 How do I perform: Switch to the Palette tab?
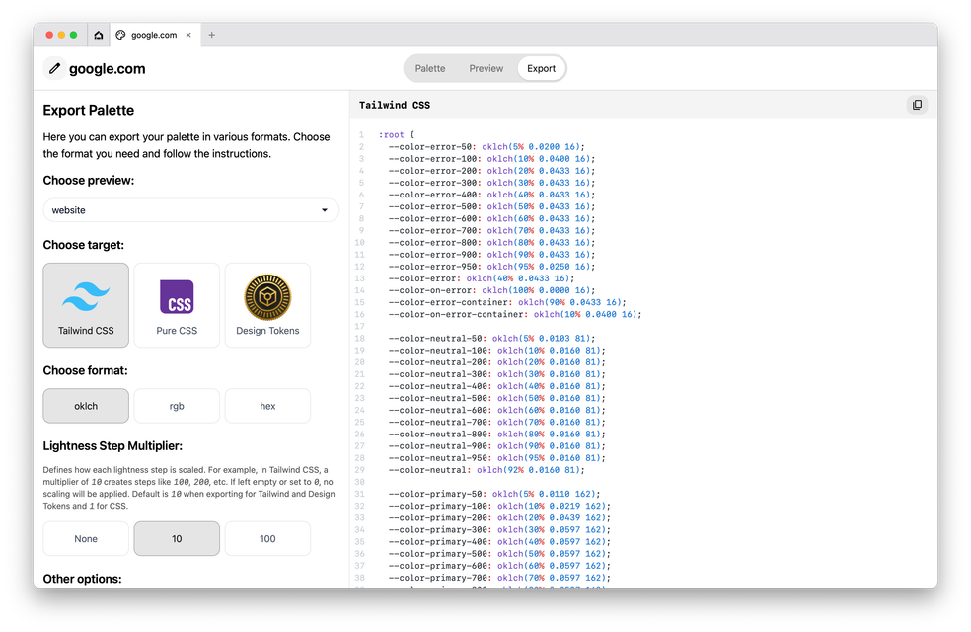point(430,68)
